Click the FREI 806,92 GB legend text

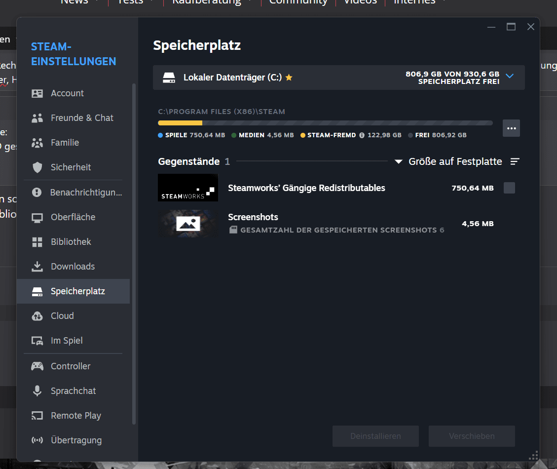point(441,135)
